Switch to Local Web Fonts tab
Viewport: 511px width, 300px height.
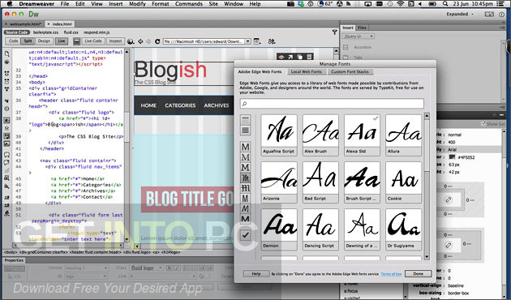click(x=306, y=71)
